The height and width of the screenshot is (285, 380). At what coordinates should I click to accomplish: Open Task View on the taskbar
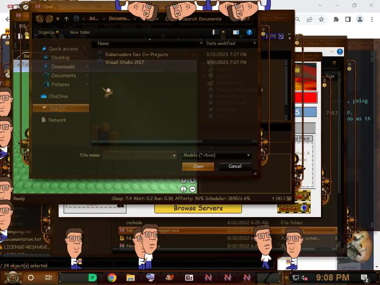click(x=49, y=278)
